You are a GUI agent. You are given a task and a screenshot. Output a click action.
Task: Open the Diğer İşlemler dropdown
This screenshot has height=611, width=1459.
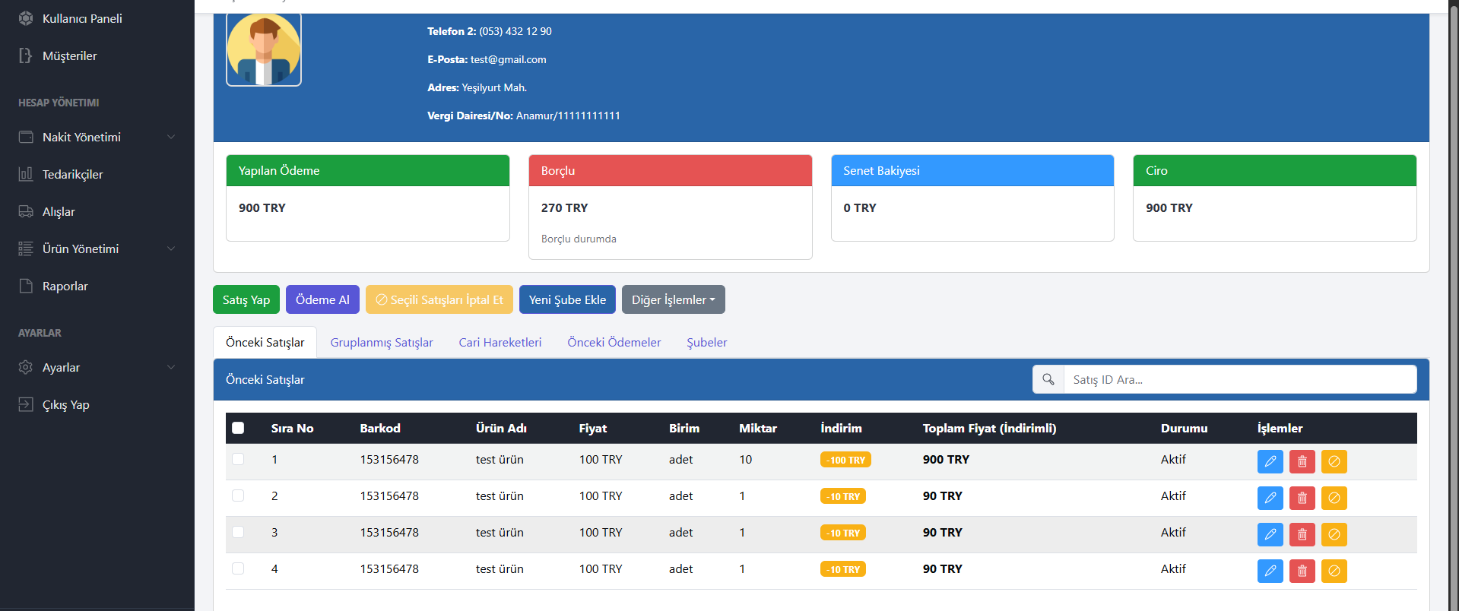[x=673, y=299]
